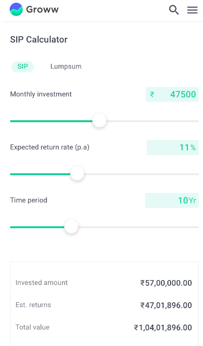Viewport: 203px width, 346px height.
Task: Click the time period input field
Action: (x=172, y=201)
